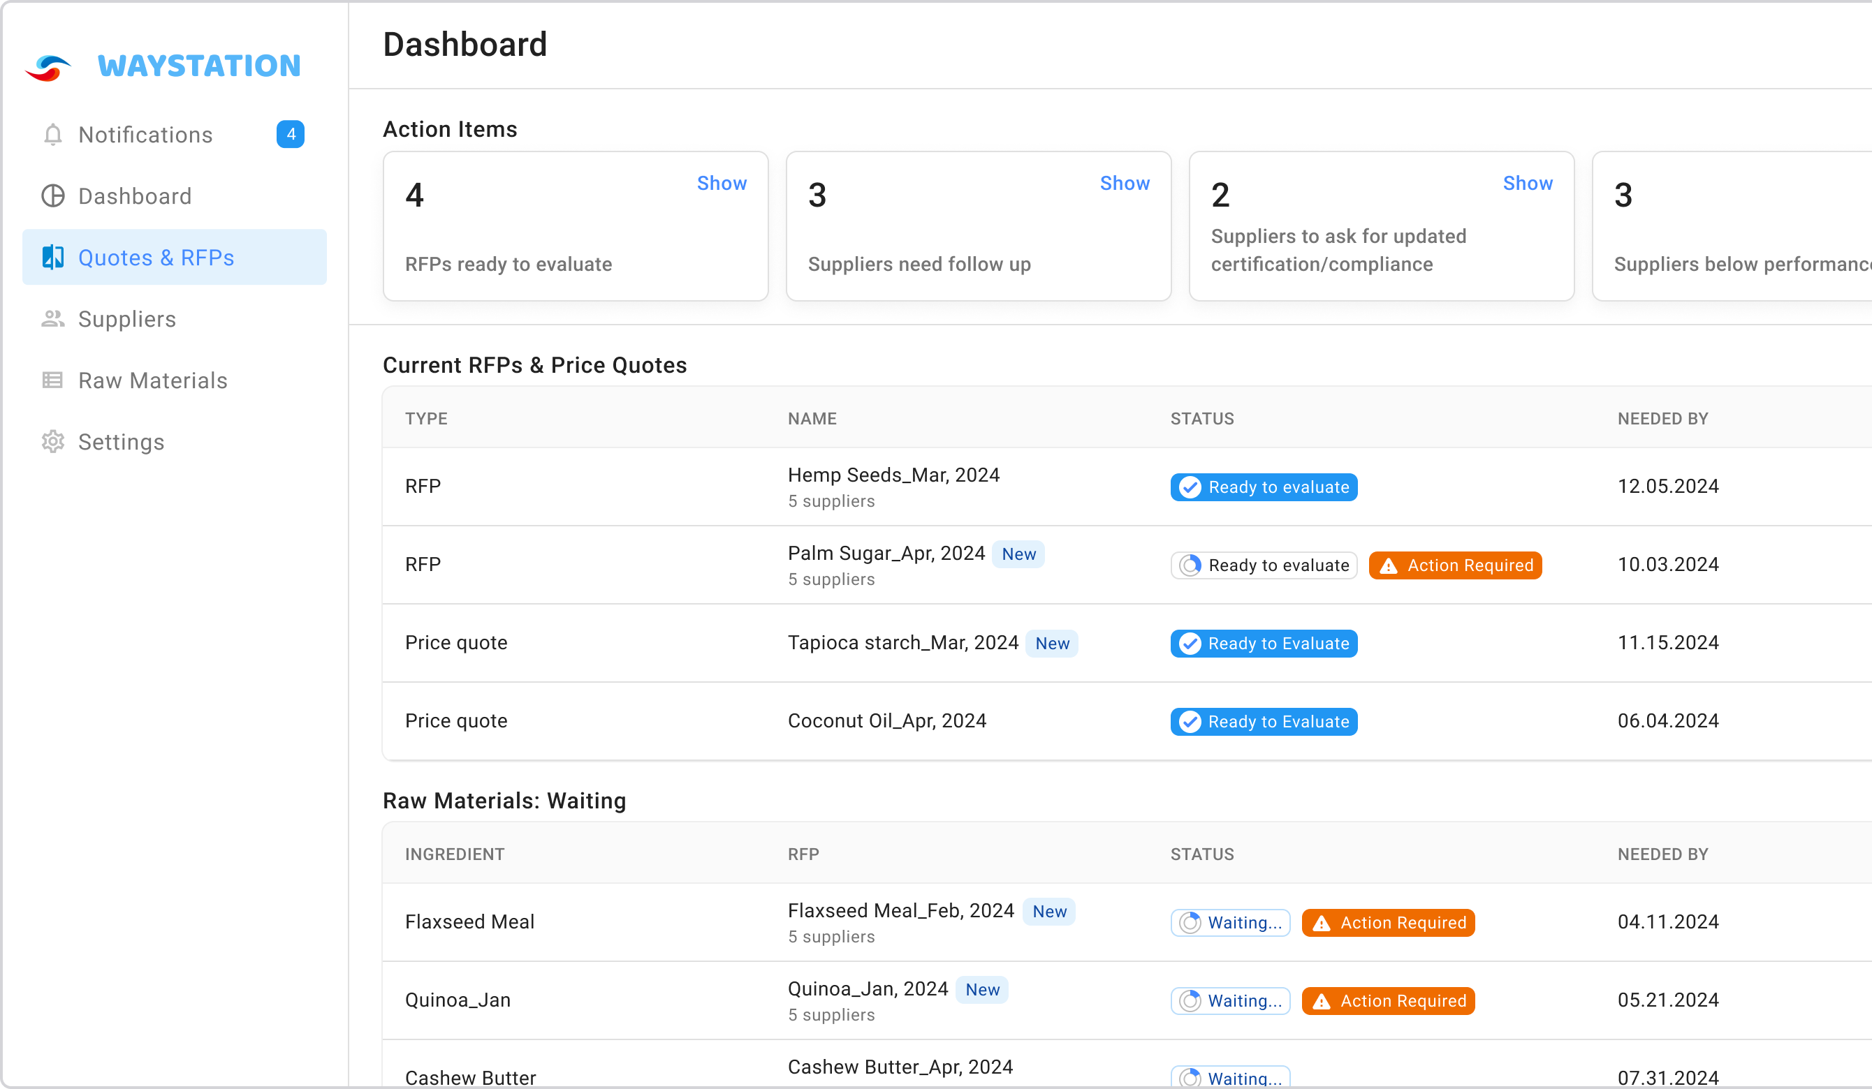Click the Dashboard pie-chart icon
Image resolution: width=1872 pixels, height=1089 pixels.
click(x=53, y=196)
